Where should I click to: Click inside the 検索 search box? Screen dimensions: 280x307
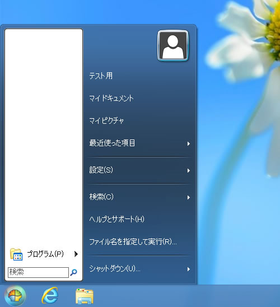tap(38, 272)
